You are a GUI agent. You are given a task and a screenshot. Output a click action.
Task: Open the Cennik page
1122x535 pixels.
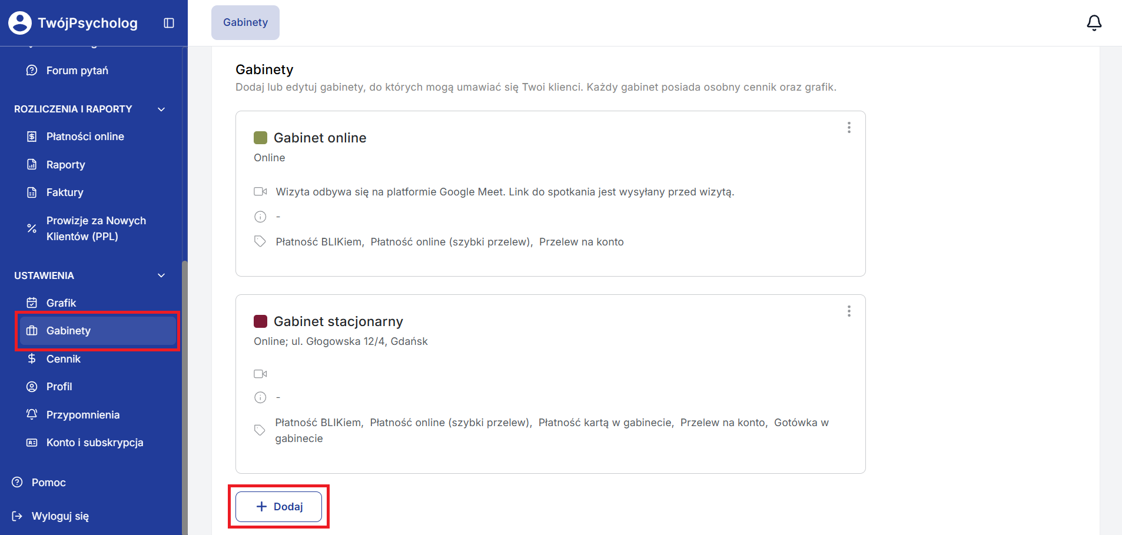pyautogui.click(x=63, y=359)
